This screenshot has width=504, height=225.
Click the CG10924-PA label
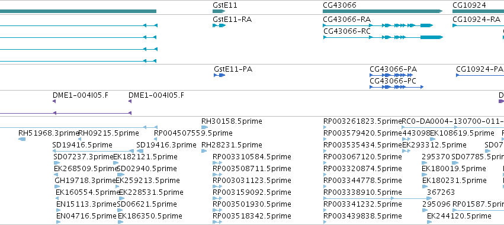click(x=480, y=69)
